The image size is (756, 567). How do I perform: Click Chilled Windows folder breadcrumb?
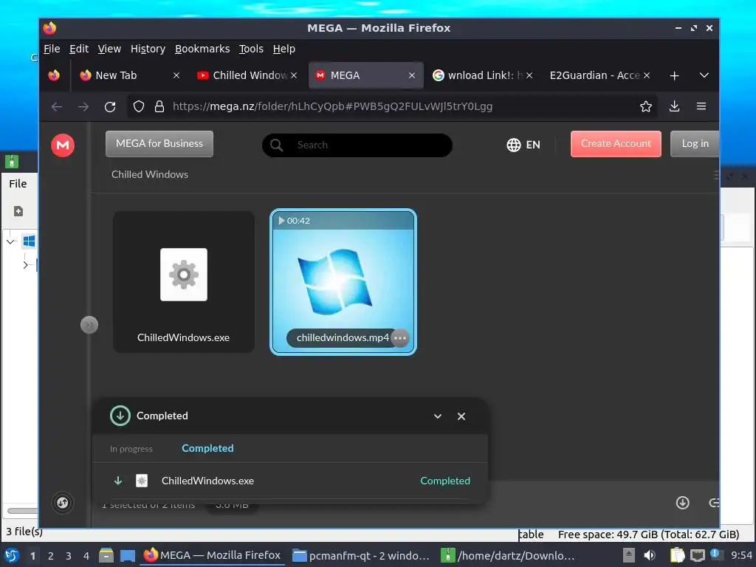click(x=150, y=174)
